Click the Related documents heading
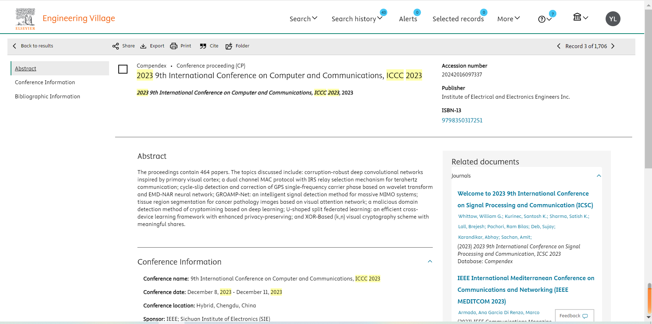Viewport: 652px width, 324px height. click(485, 162)
